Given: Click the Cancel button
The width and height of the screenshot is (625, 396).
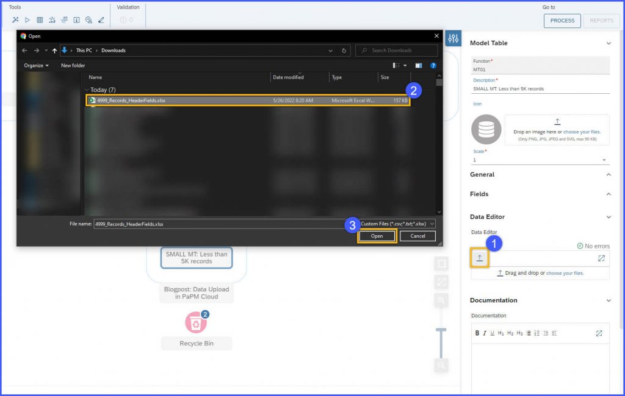Looking at the screenshot, I should coord(417,236).
